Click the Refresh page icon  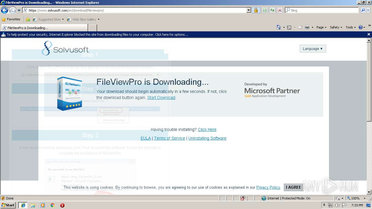tap(272, 10)
